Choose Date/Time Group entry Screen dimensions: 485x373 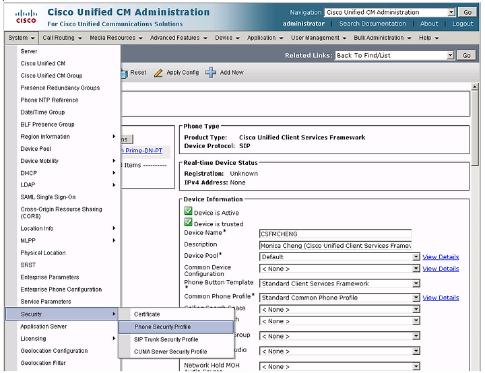coord(42,112)
